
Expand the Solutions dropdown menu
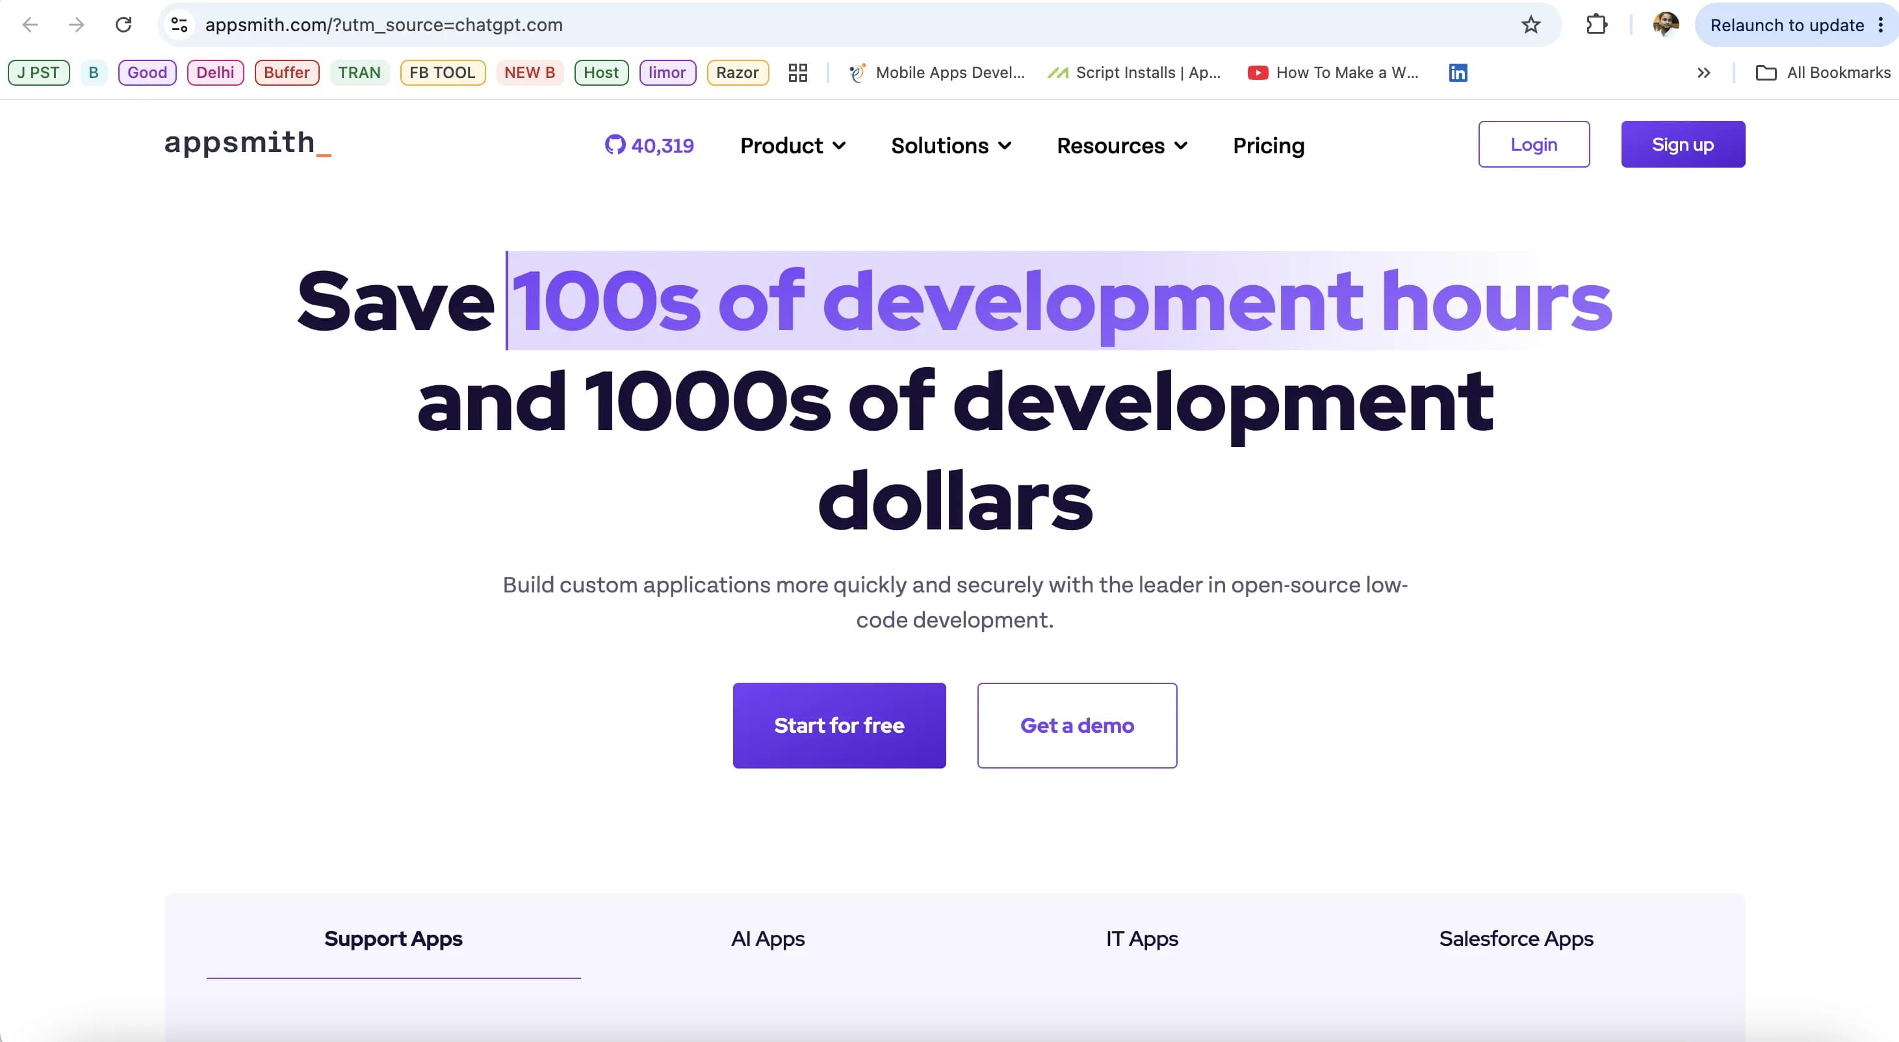click(x=951, y=145)
